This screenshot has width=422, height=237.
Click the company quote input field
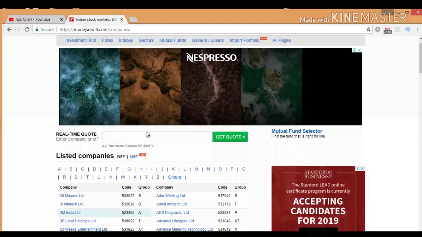157,137
